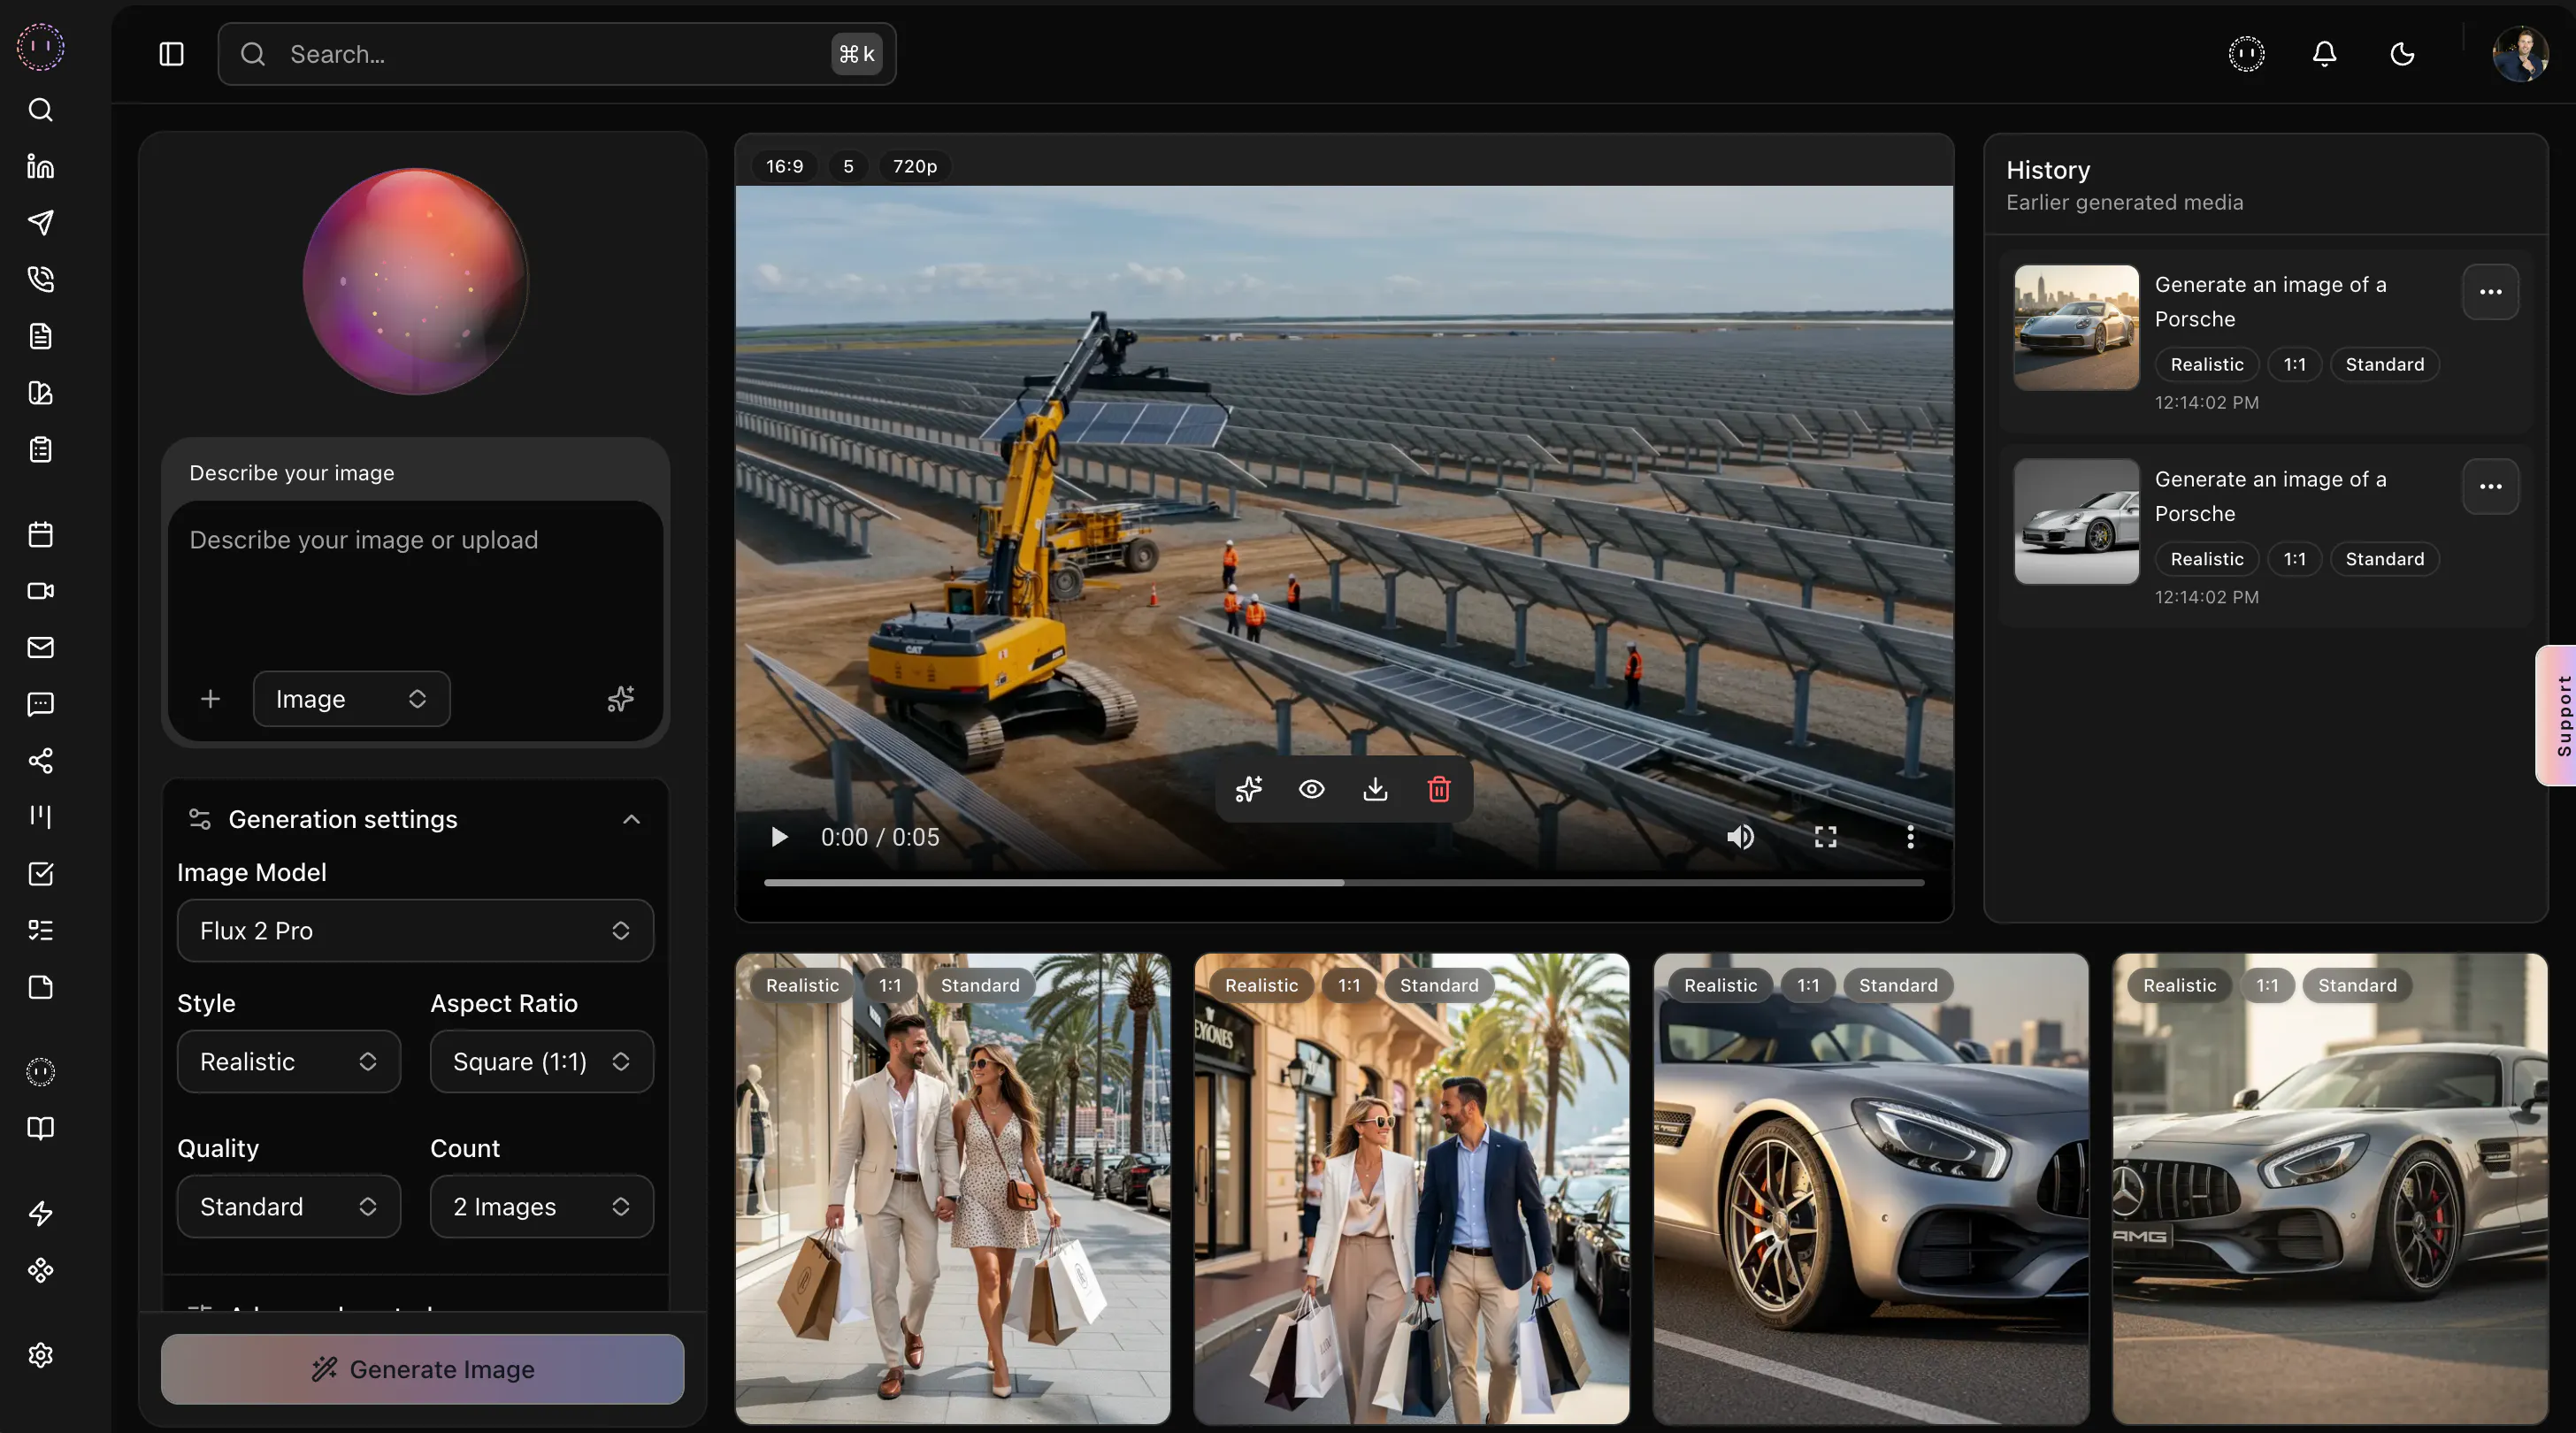Open the 2 Images count dropdown
2576x1433 pixels.
pos(542,1207)
